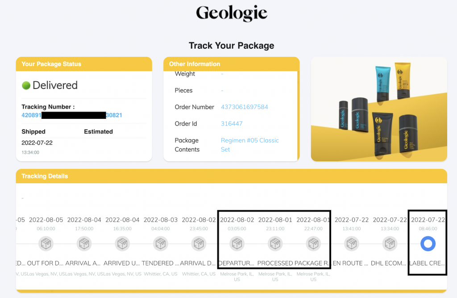
Task: Click the 13:34:00 DHL Ecommerce package icon
Action: [390, 243]
